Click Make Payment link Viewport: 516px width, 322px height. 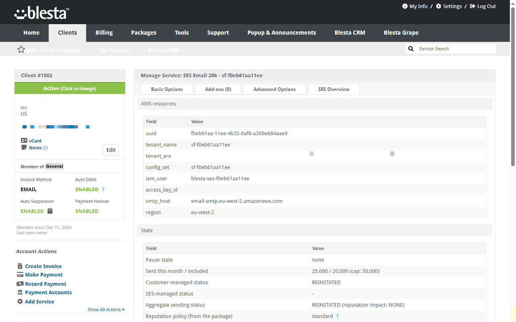coord(44,275)
